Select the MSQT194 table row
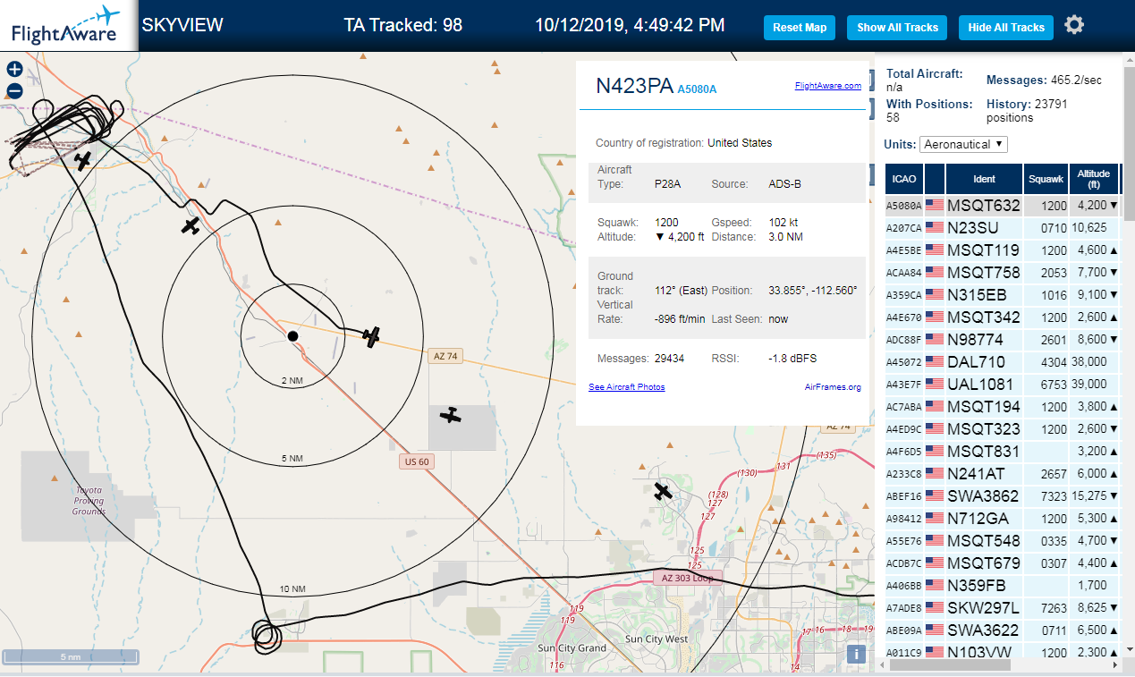Screen dimensions: 1135x677 (x=1003, y=407)
